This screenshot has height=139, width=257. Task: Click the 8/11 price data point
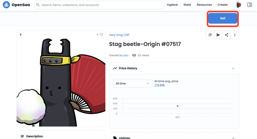[x=177, y=106]
